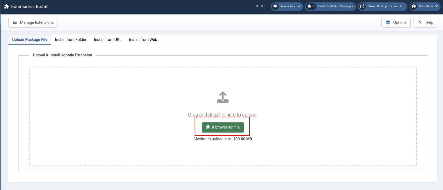Visit the Strike - Best Sports Joomla site link
The width and height of the screenshot is (443, 190).
(386, 6)
